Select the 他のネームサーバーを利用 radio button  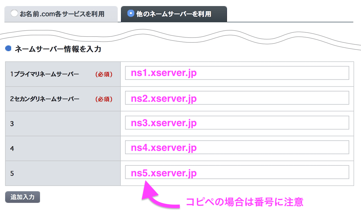point(131,13)
